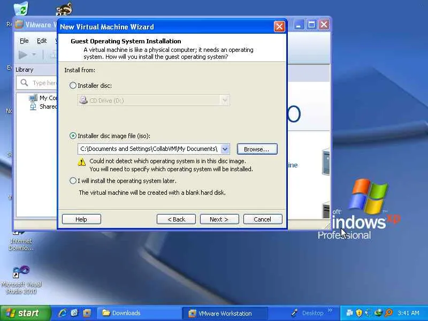428x321 pixels.
Task: Open the Start menu
Action: click(25, 313)
